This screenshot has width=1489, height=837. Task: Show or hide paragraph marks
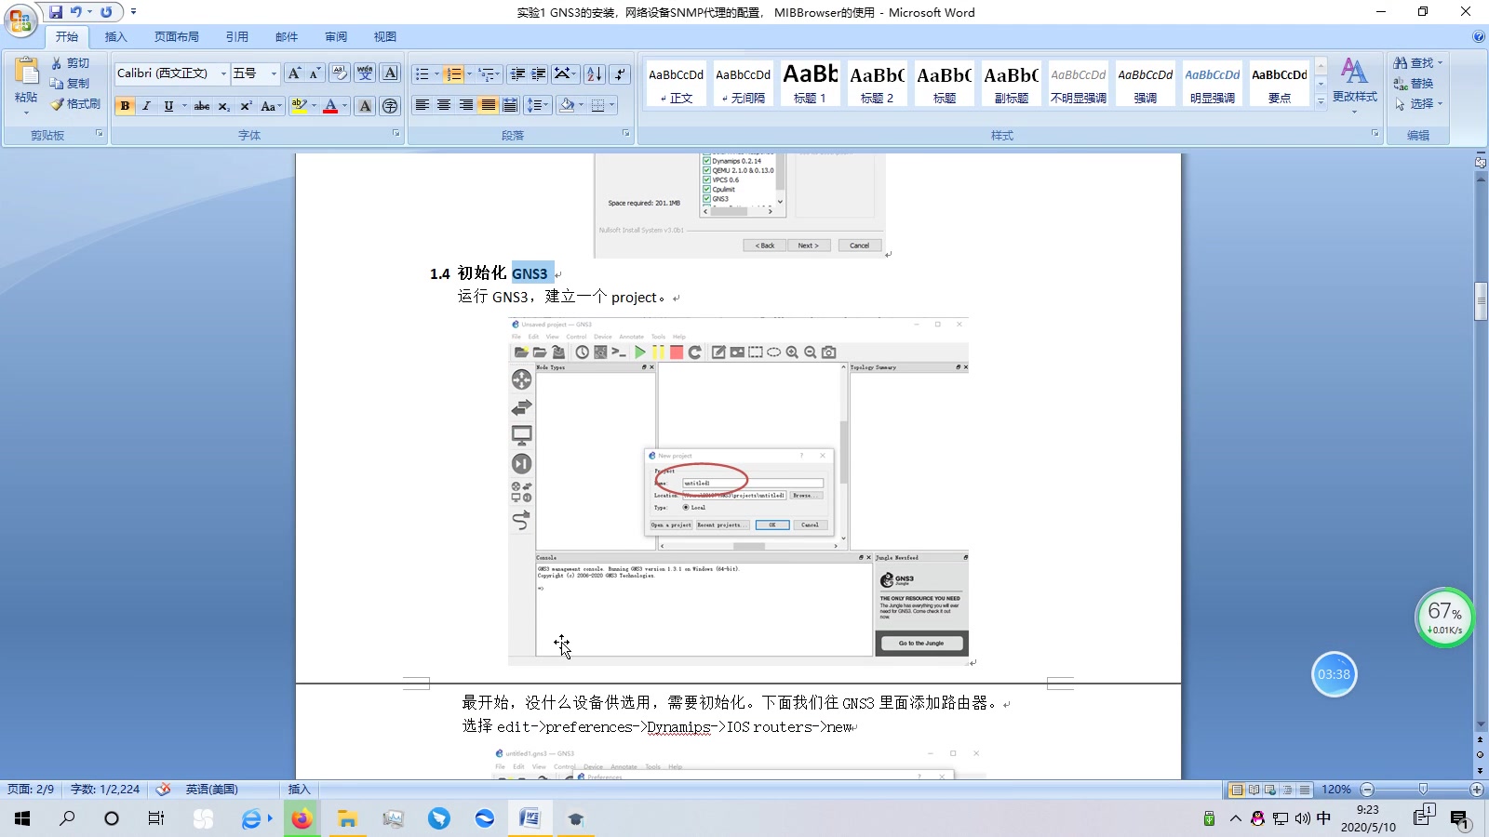pos(620,73)
